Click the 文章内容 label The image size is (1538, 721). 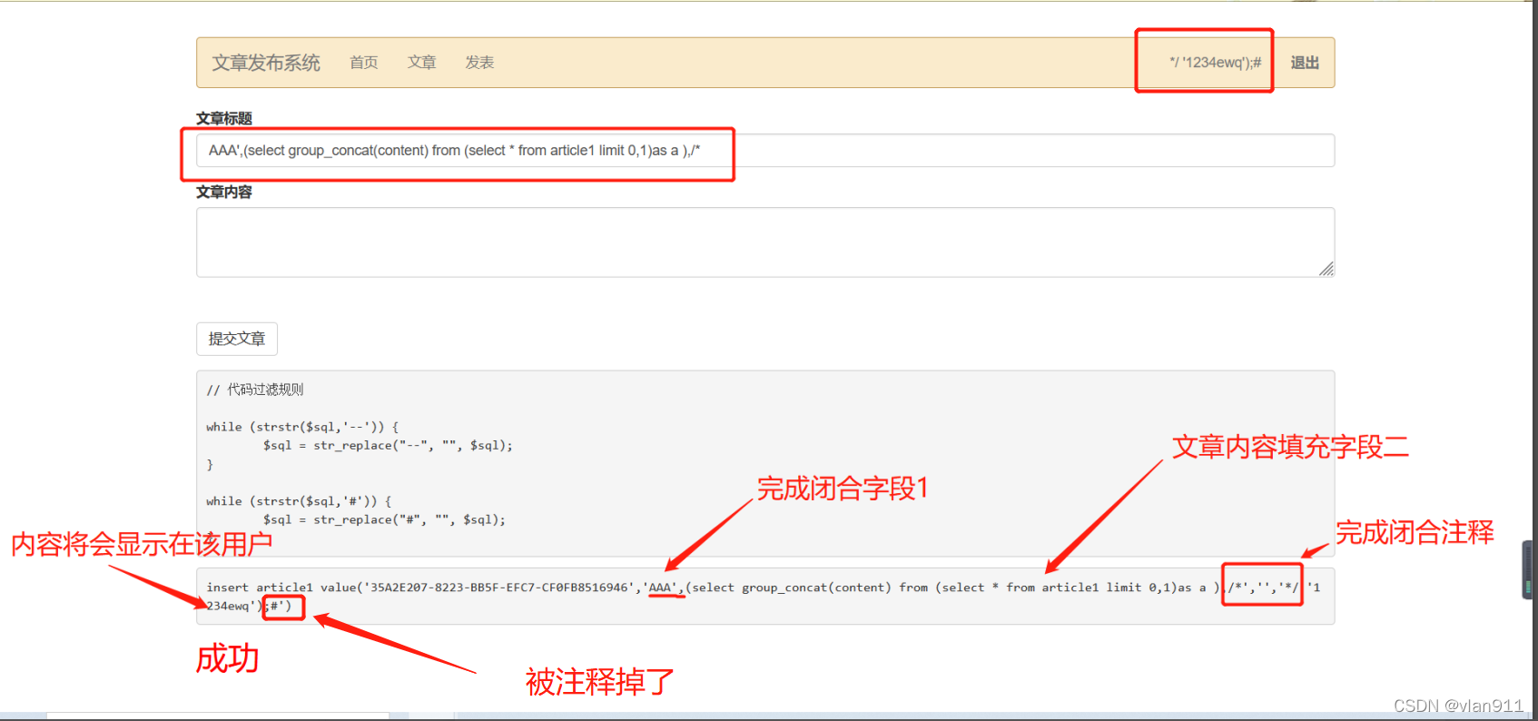(x=224, y=193)
